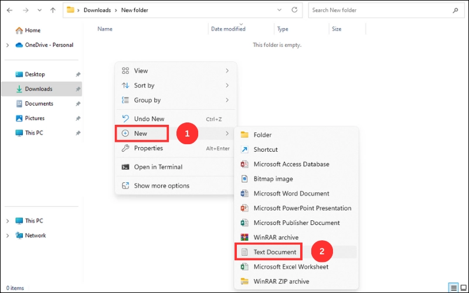The height and width of the screenshot is (293, 469).
Task: Open Downloads in the sidebar
Action: (x=38, y=89)
